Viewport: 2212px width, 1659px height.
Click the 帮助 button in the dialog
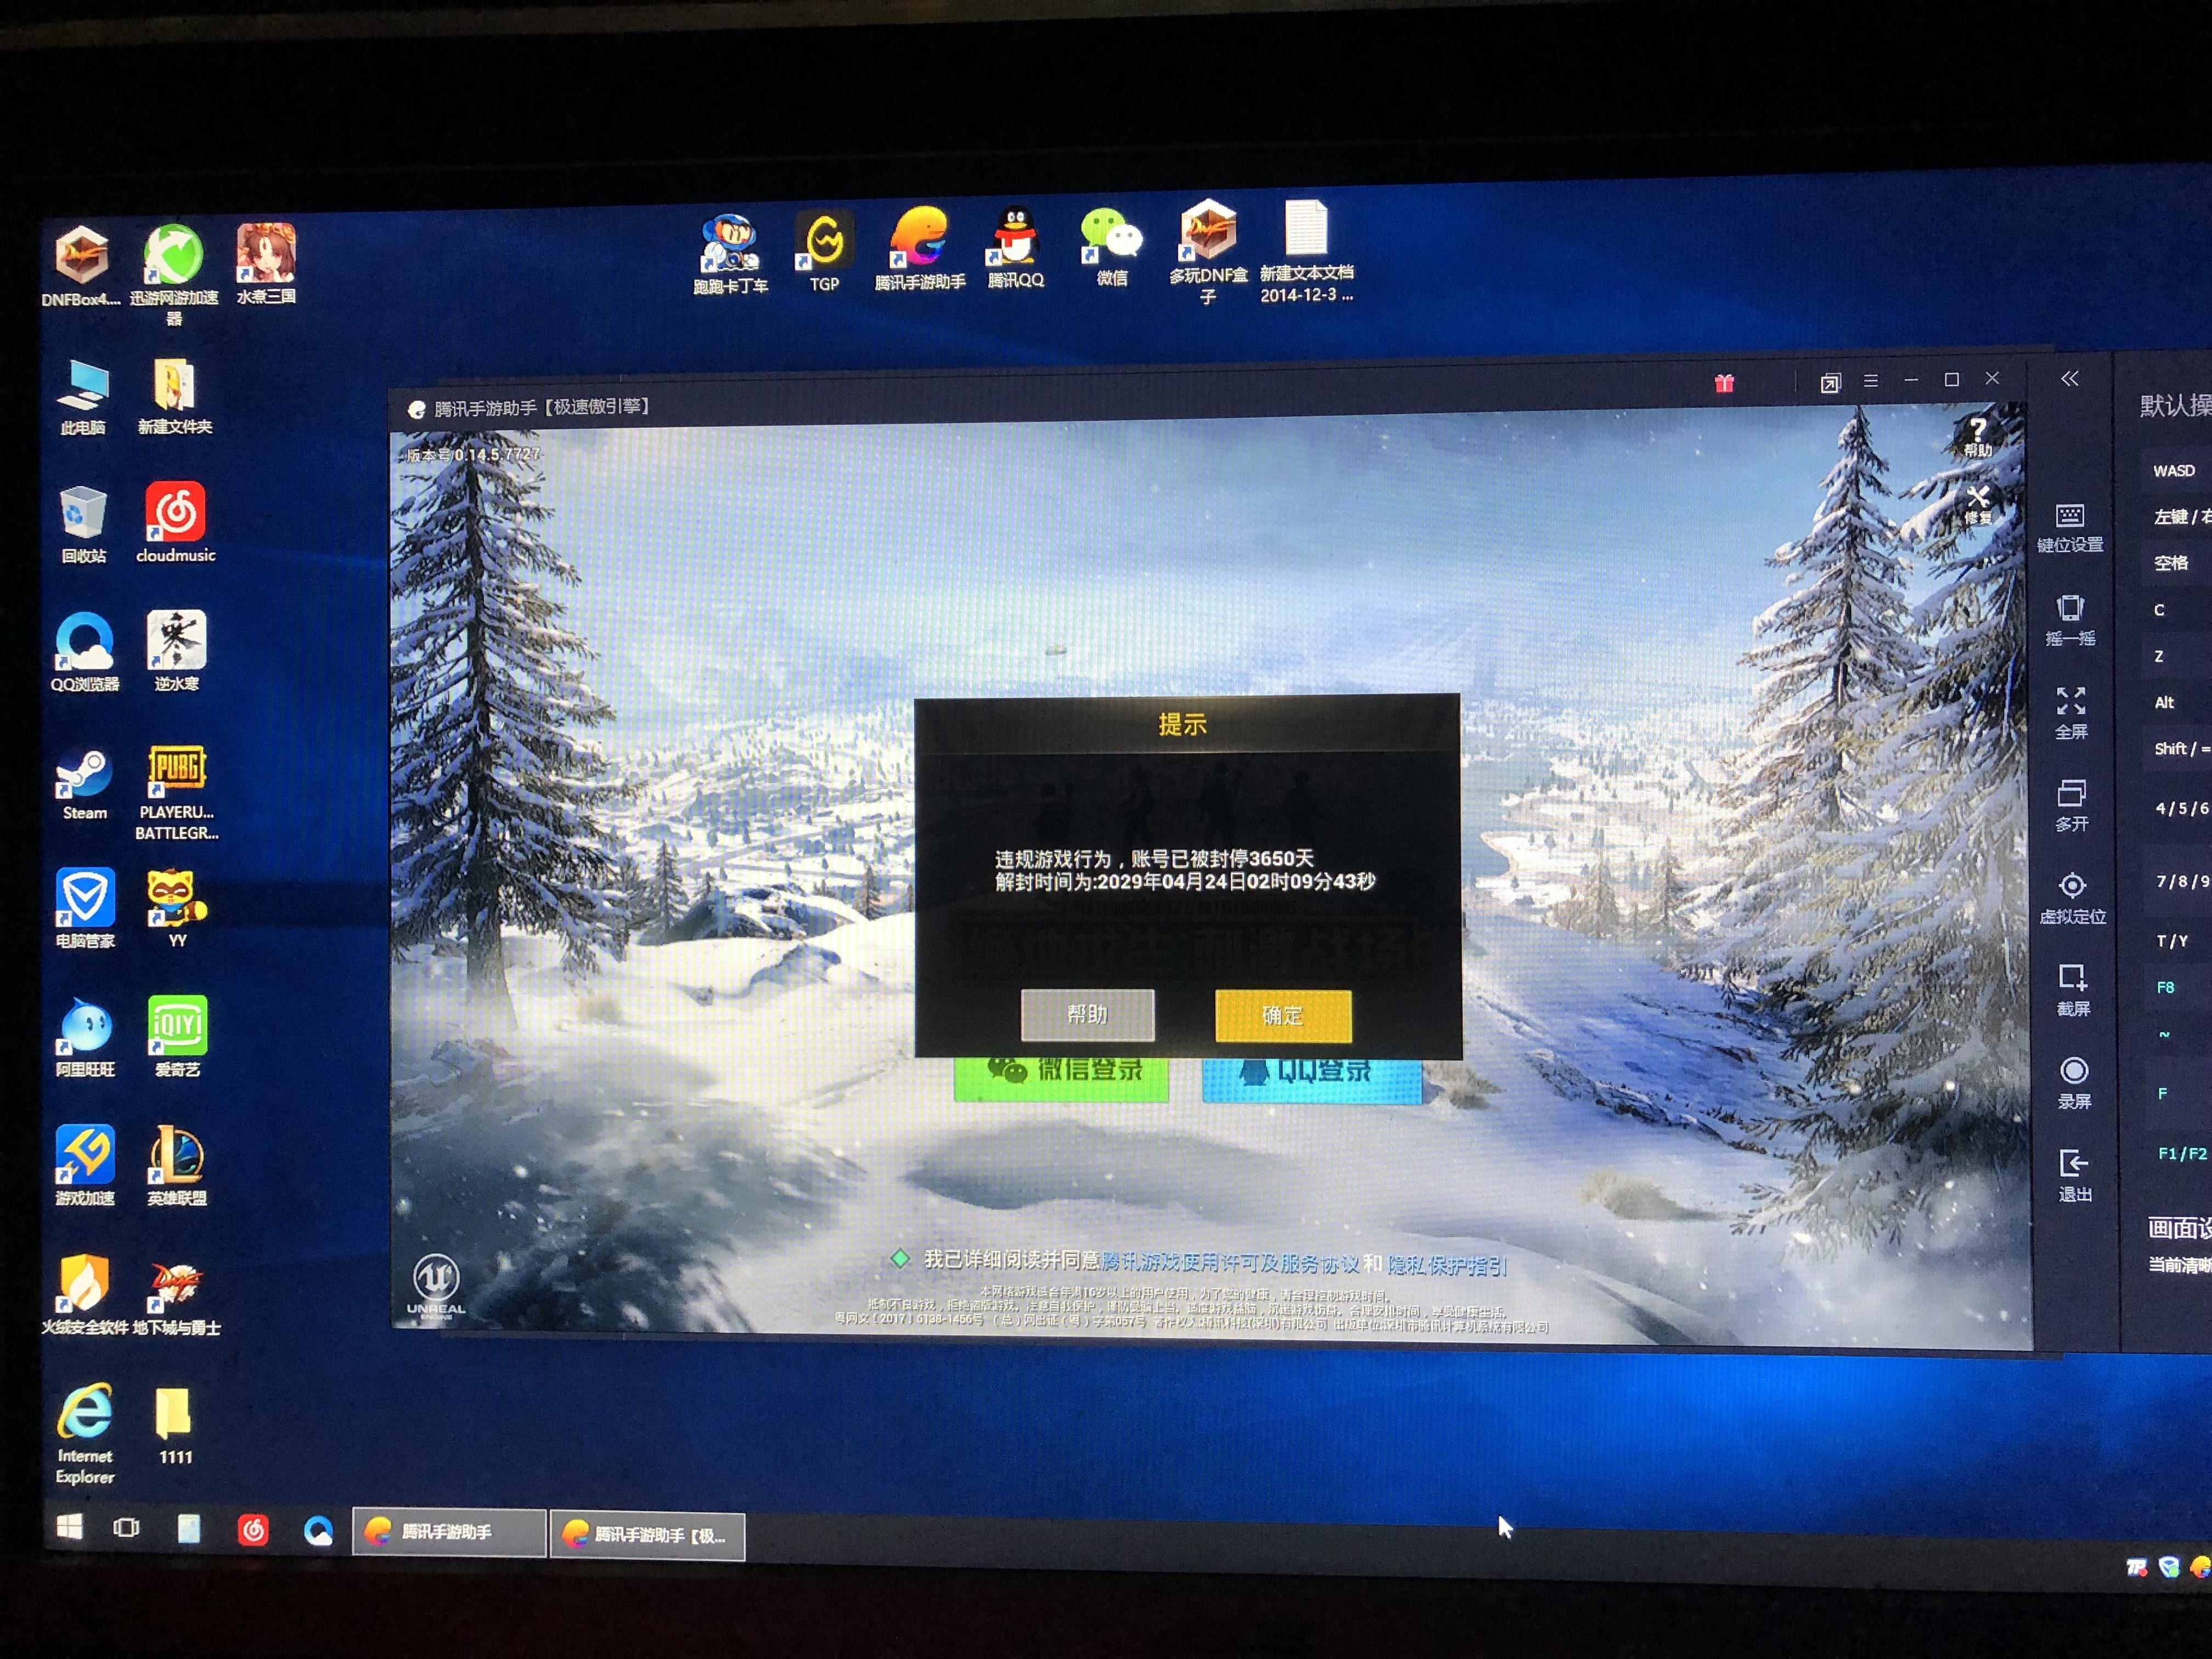coord(1087,1015)
